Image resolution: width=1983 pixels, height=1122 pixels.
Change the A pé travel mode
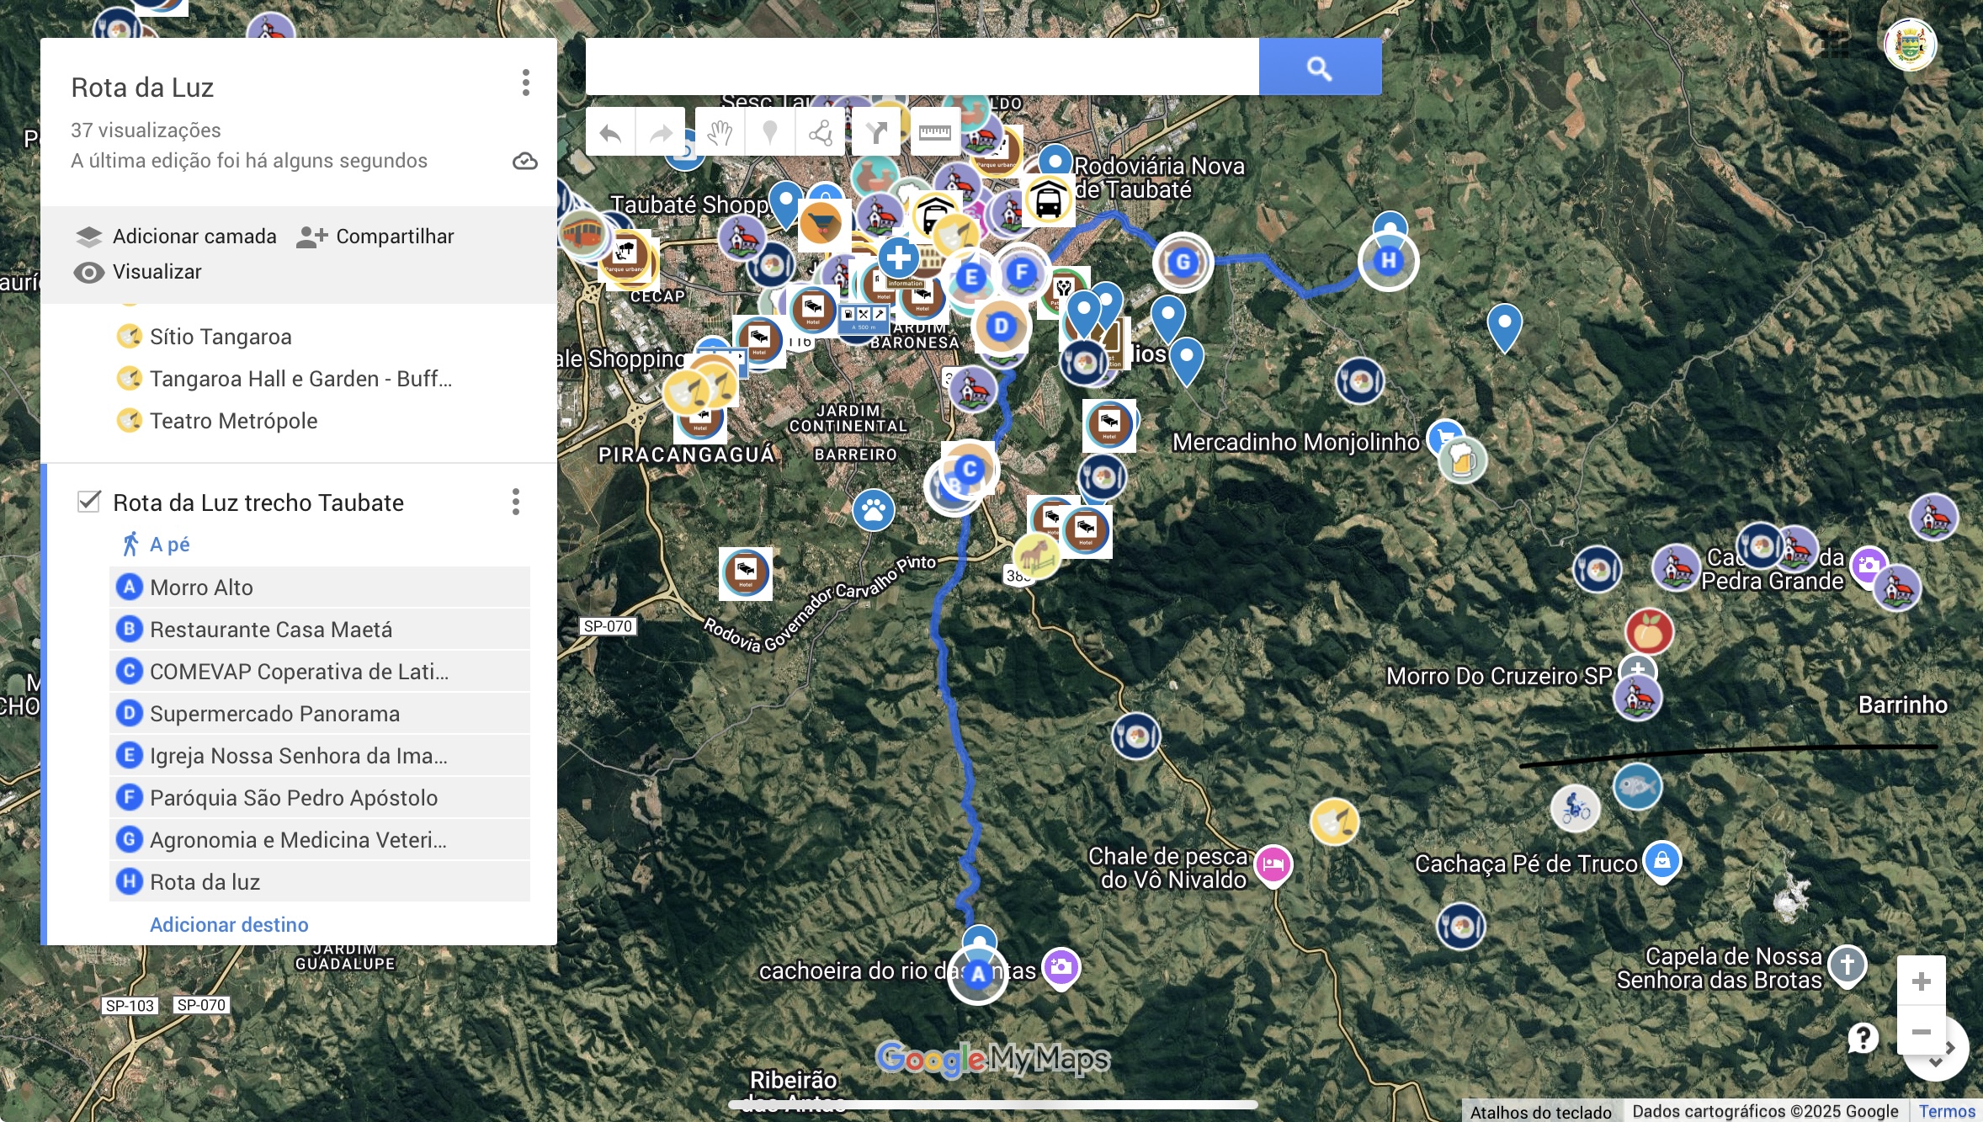tap(168, 545)
